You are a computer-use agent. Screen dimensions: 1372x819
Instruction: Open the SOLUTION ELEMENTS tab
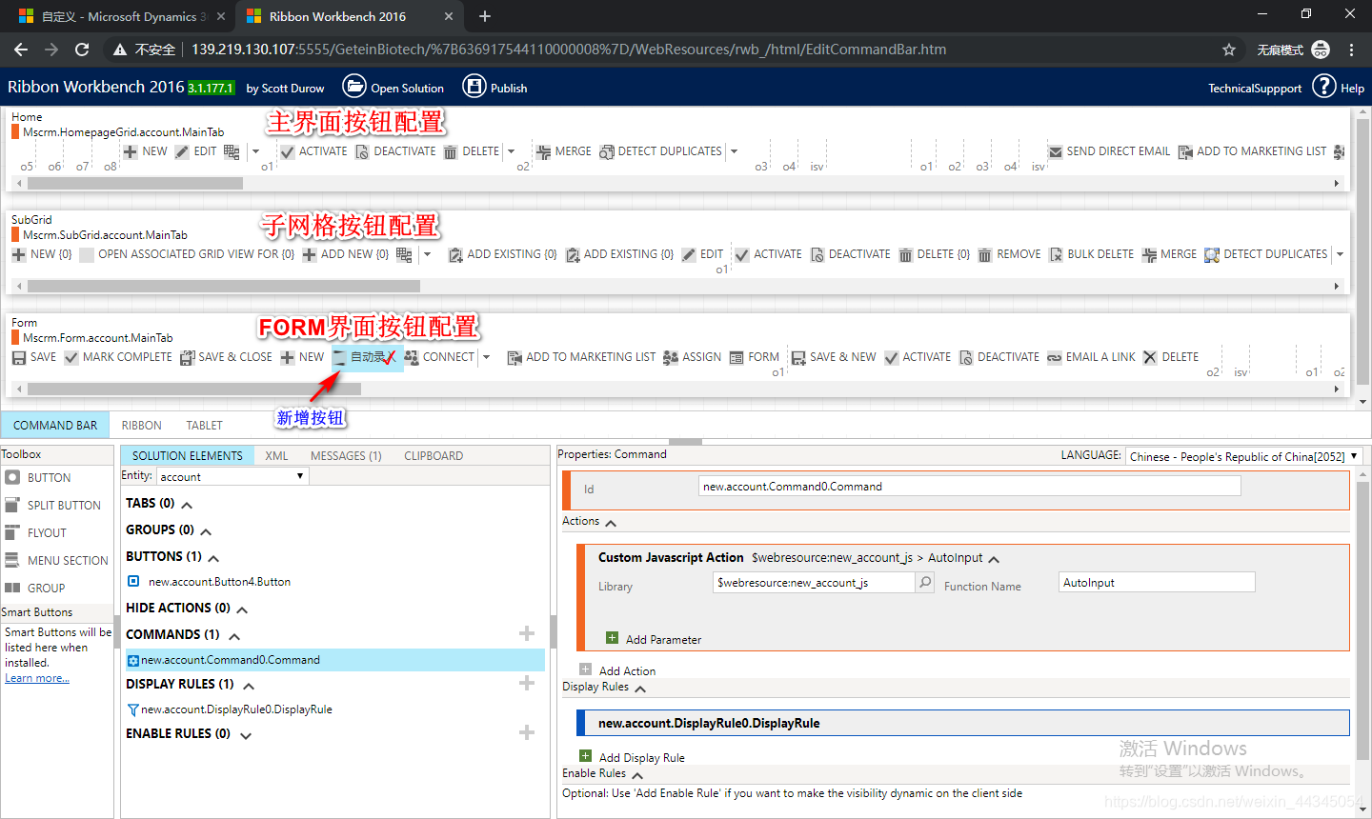coord(188,456)
